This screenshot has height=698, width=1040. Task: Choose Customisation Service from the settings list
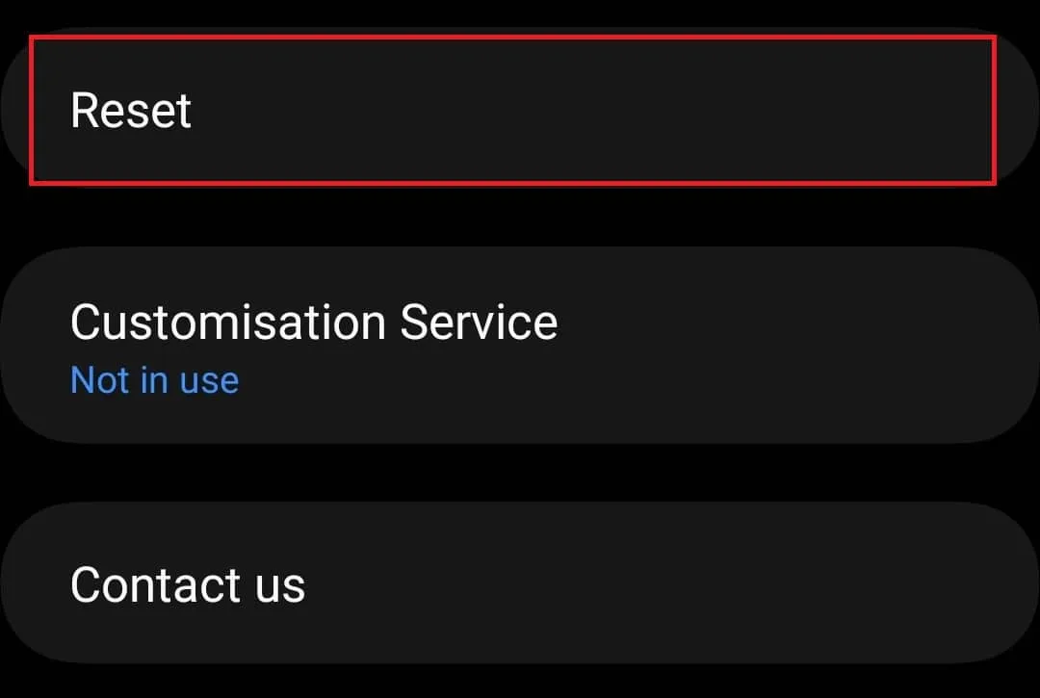pyautogui.click(x=520, y=346)
